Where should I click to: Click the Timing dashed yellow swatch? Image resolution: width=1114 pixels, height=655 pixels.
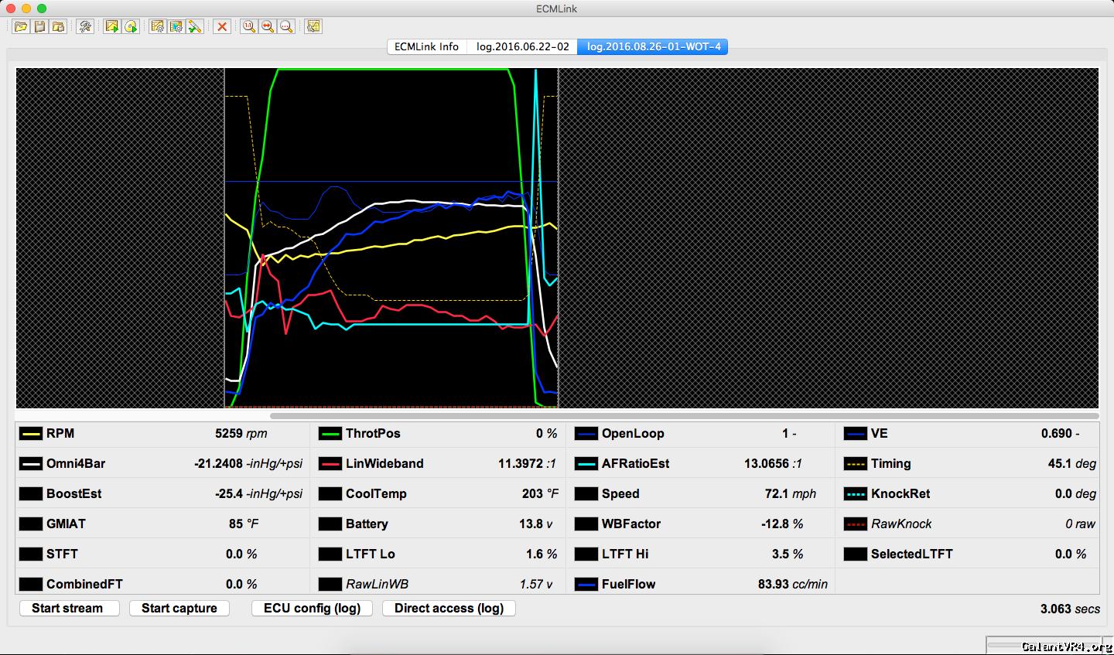pyautogui.click(x=856, y=464)
